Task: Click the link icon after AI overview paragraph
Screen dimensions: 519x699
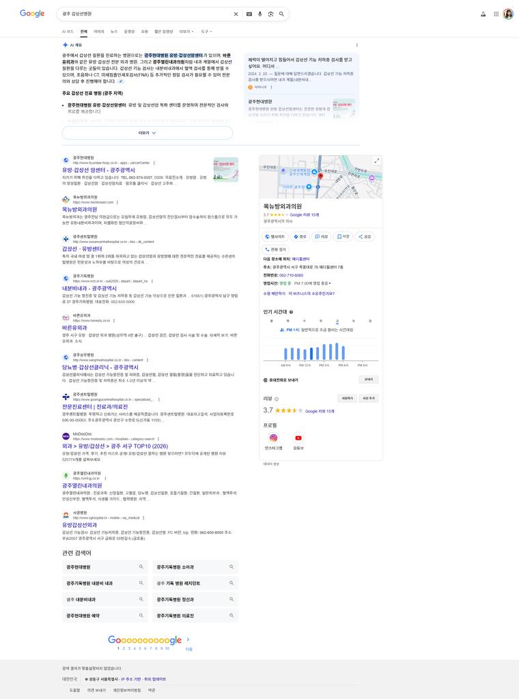Action: [121, 82]
